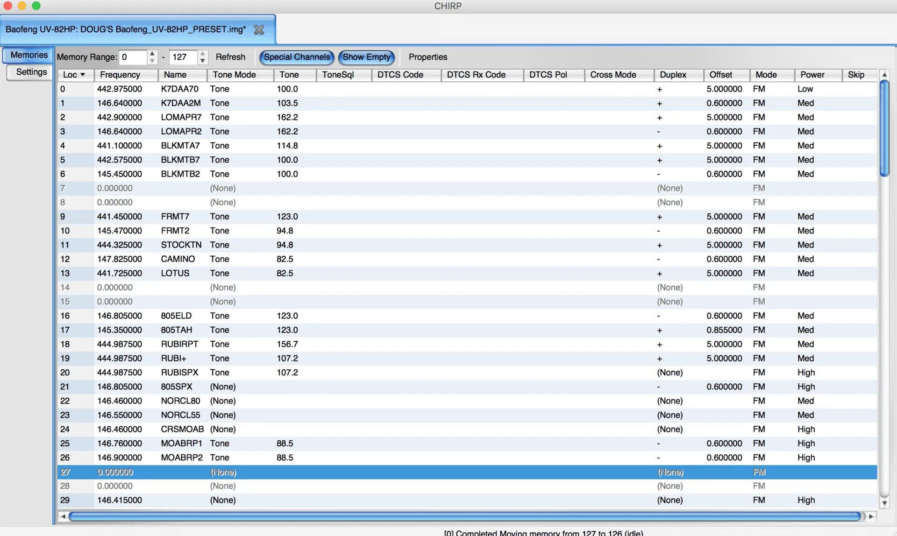Click tone 88.5 for MOABRP2
This screenshot has height=536, width=897.
(285, 458)
